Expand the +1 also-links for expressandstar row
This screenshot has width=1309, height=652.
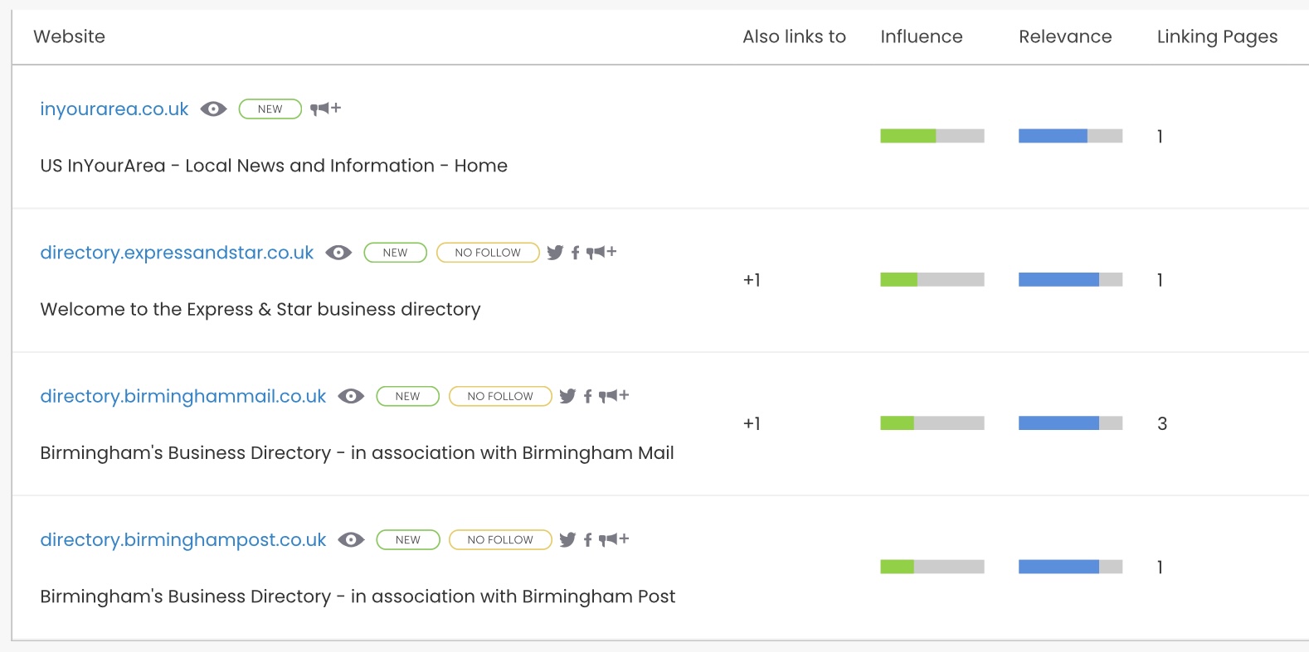tap(752, 280)
